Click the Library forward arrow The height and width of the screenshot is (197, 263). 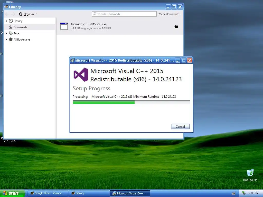click(x=13, y=14)
